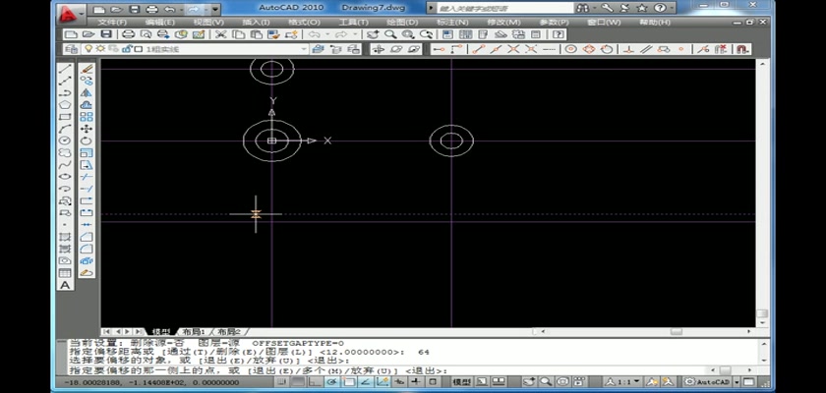Click the Plot (print) toolbar icon
Image resolution: width=826 pixels, height=393 pixels.
click(128, 34)
